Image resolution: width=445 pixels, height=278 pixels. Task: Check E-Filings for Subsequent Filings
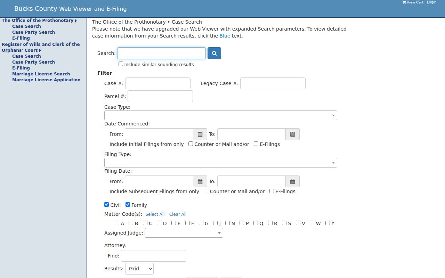[272, 191]
